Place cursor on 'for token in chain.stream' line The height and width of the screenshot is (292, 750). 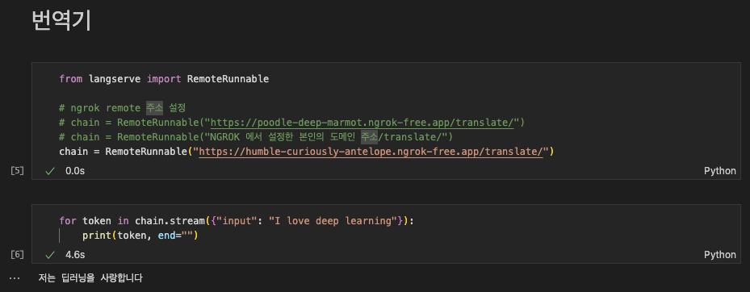coord(236,221)
